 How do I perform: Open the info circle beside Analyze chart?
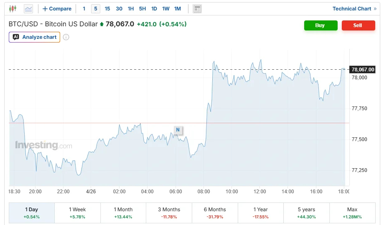click(66, 37)
